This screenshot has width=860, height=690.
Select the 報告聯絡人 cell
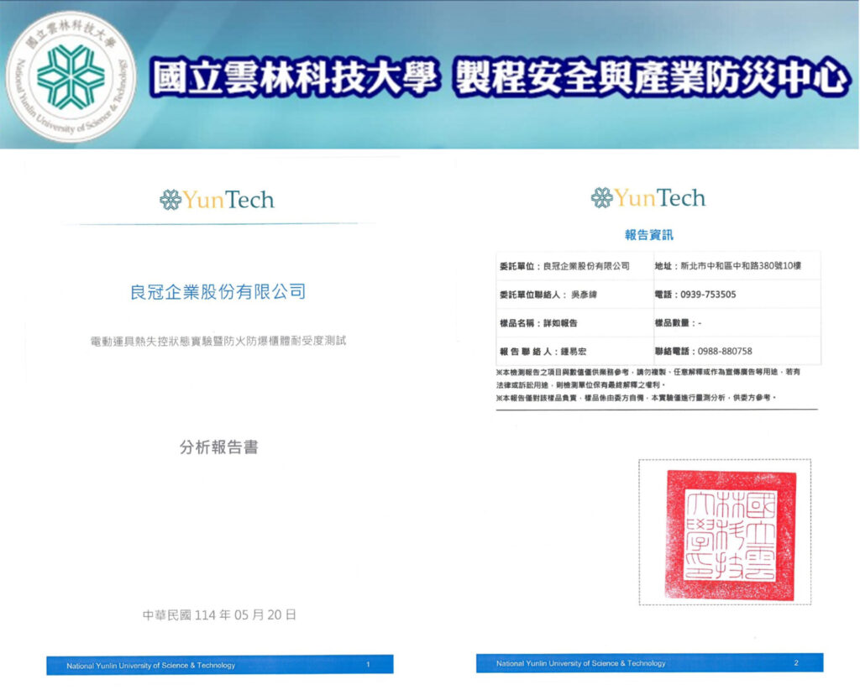click(x=540, y=352)
